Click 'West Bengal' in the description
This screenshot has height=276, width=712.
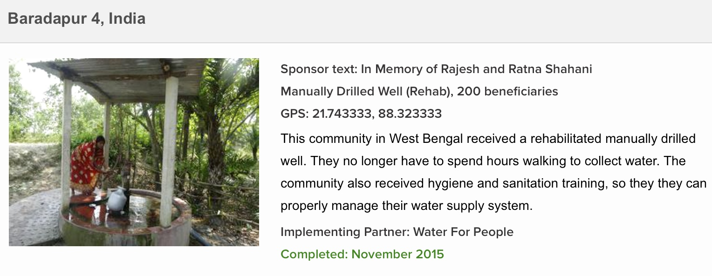pyautogui.click(x=426, y=138)
